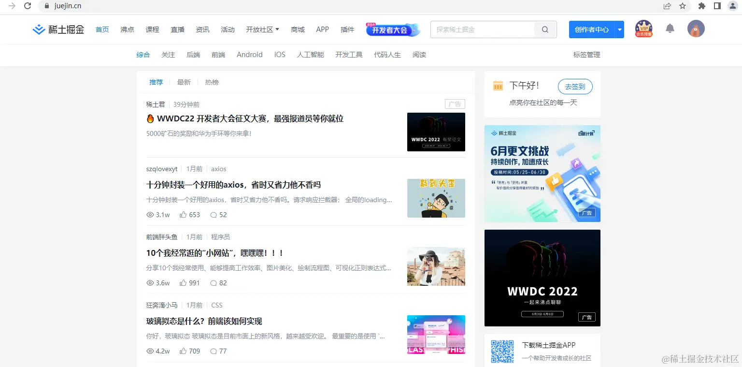
Task: Select the 人工智能 category tab
Action: 311,55
